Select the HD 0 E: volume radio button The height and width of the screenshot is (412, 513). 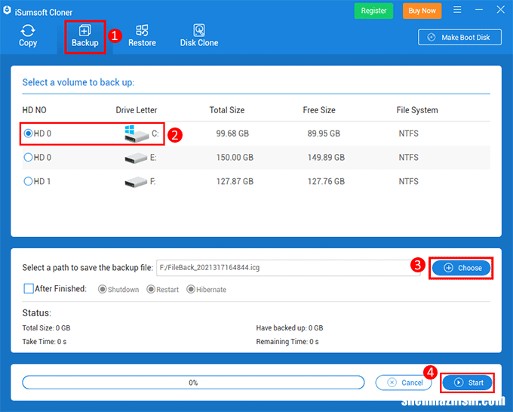click(28, 158)
